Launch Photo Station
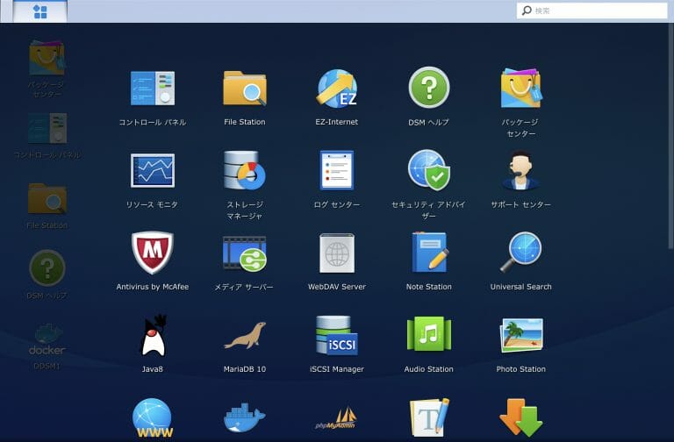Image resolution: width=674 pixels, height=442 pixels. point(520,345)
